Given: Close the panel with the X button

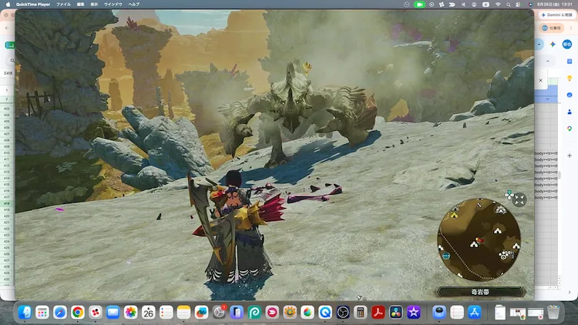Looking at the screenshot, I should tap(541, 80).
